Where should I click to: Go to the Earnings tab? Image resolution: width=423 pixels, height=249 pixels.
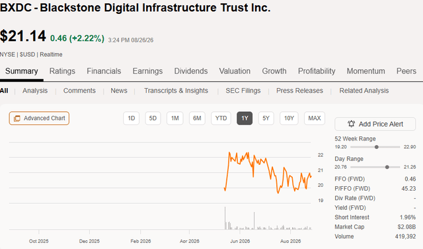[147, 71]
